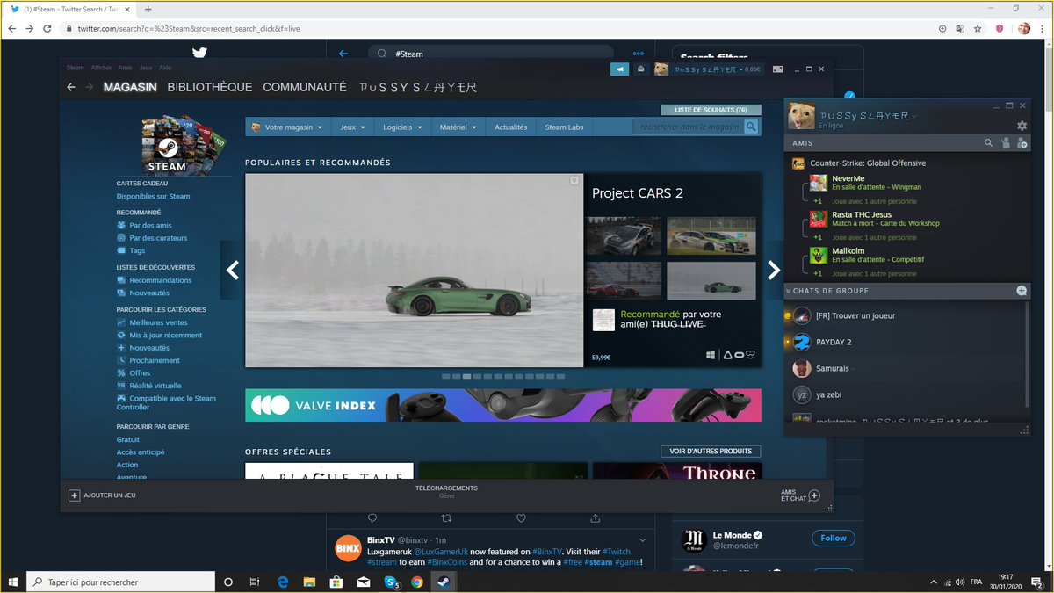Go to the MAGASIN tab
Screen dimensions: 1054x593
point(130,87)
